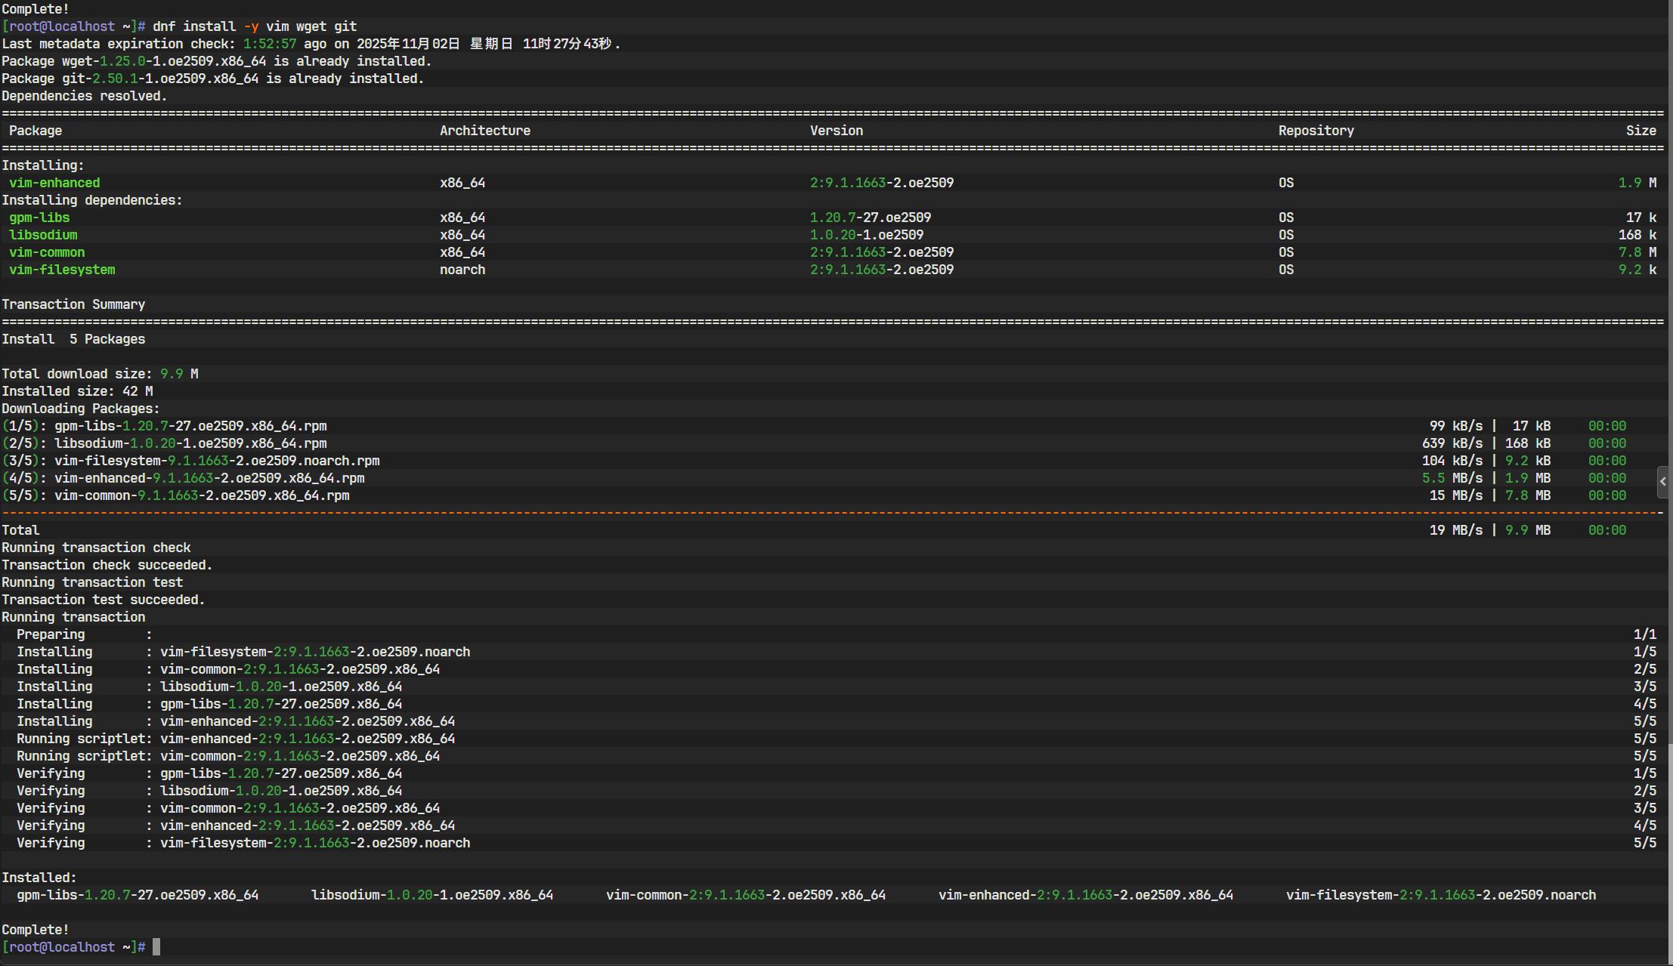Click the vim-filesystem dependency in the table

62,270
